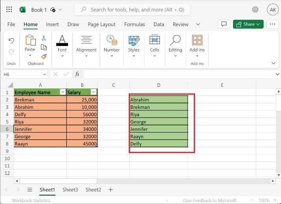Select cell containing Brekman in column A
281x204 pixels.
click(40, 99)
